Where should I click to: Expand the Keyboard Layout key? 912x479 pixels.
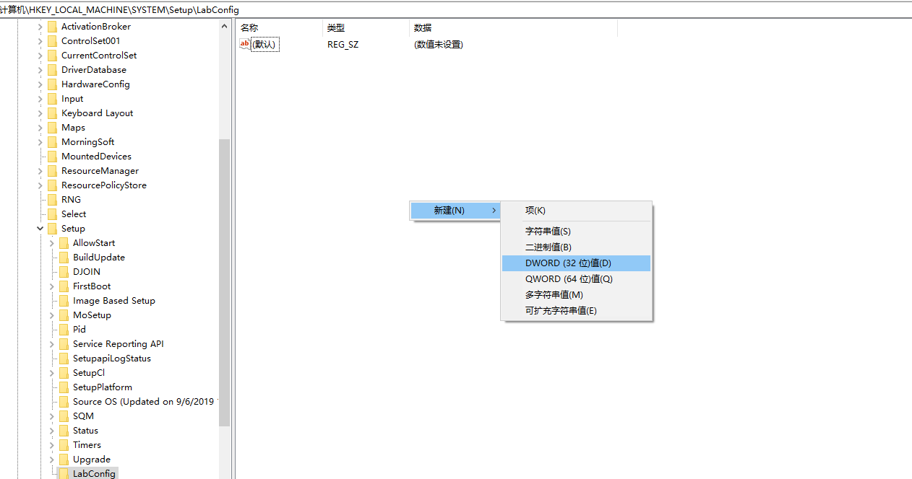click(40, 113)
